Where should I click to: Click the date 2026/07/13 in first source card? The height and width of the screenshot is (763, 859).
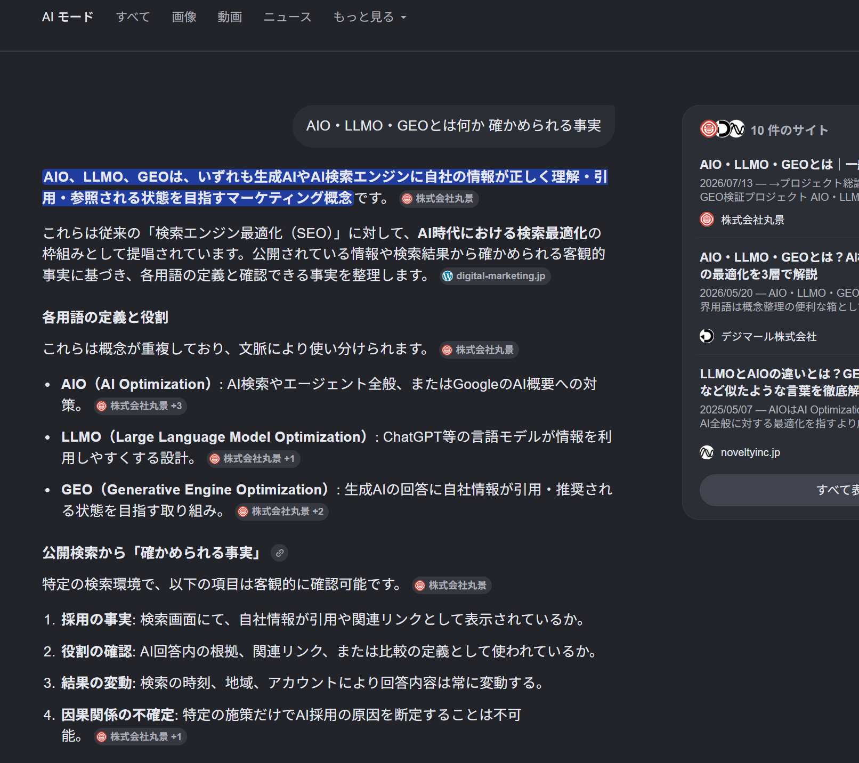[726, 183]
